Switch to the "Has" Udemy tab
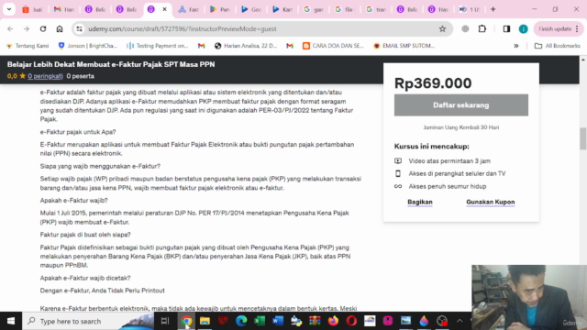587x330 pixels. click(438, 9)
